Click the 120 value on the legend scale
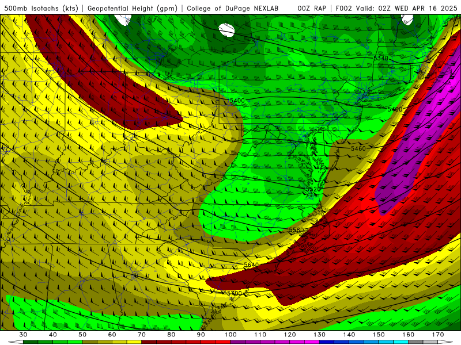 pyautogui.click(x=290, y=335)
